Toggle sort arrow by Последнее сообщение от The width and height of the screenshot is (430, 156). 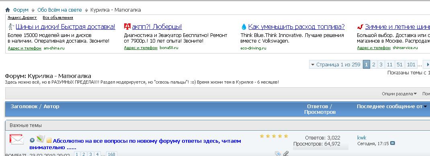point(425,107)
